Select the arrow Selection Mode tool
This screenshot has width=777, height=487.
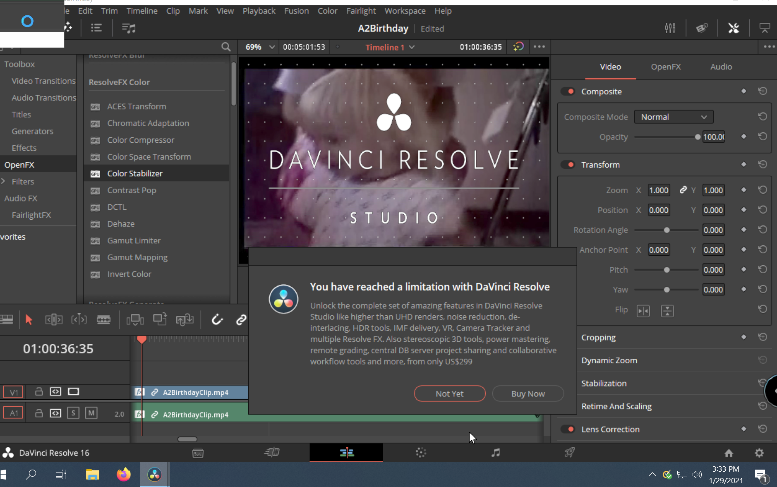[29, 320]
